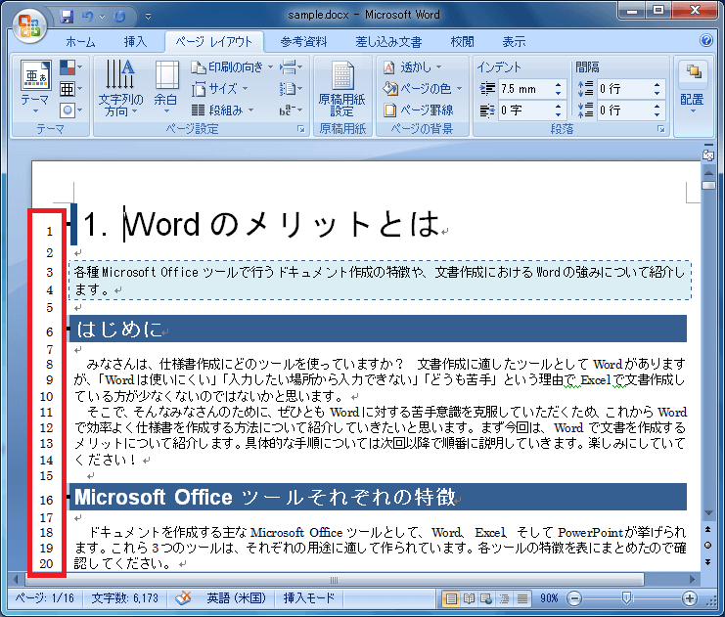The height and width of the screenshot is (617, 725).
Task: Switch to the 挿入 tab
Action: (135, 42)
